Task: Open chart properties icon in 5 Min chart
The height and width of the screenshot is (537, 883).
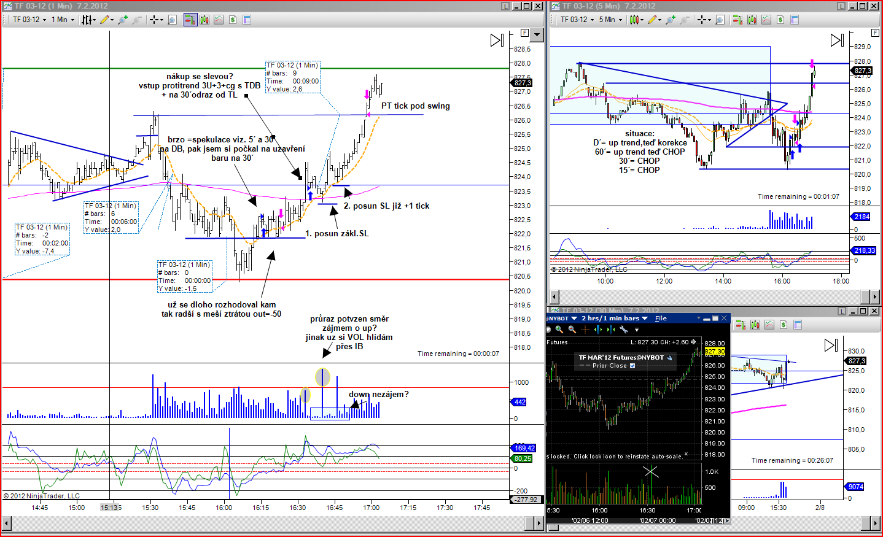Action: point(795,20)
